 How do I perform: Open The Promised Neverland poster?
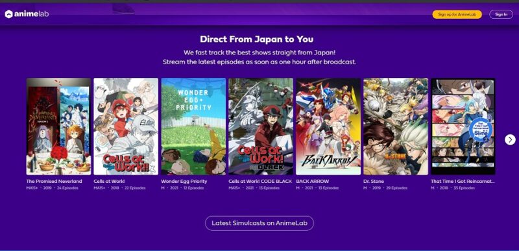coord(58,126)
